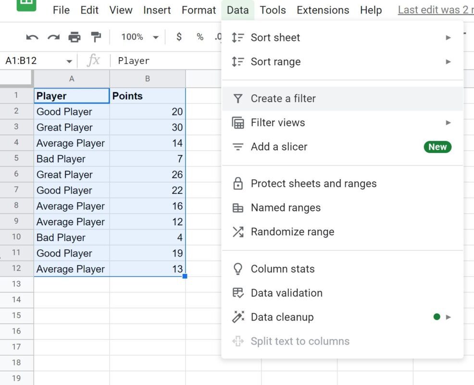Screen dimensions: 474x385
Task: Select Randomize range shuffle option
Action: point(342,232)
